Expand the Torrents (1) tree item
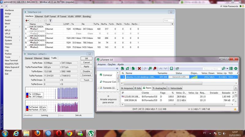245x137 pixels. [x=99, y=88]
